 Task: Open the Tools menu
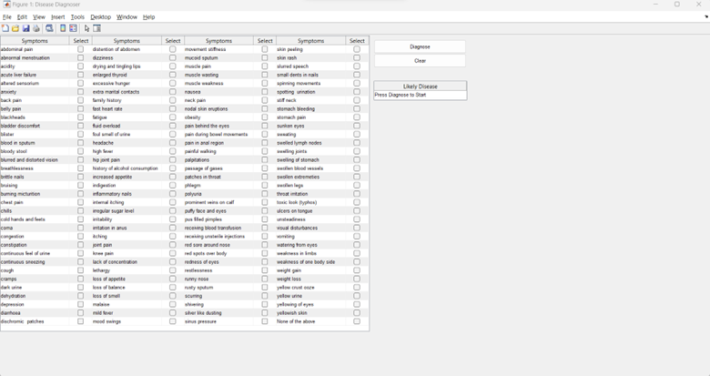tap(77, 16)
